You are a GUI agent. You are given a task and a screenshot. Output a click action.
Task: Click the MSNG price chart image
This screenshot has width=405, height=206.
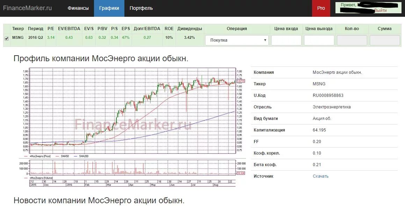pos(132,111)
